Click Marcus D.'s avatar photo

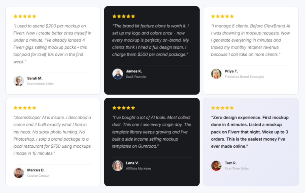(x=19, y=173)
